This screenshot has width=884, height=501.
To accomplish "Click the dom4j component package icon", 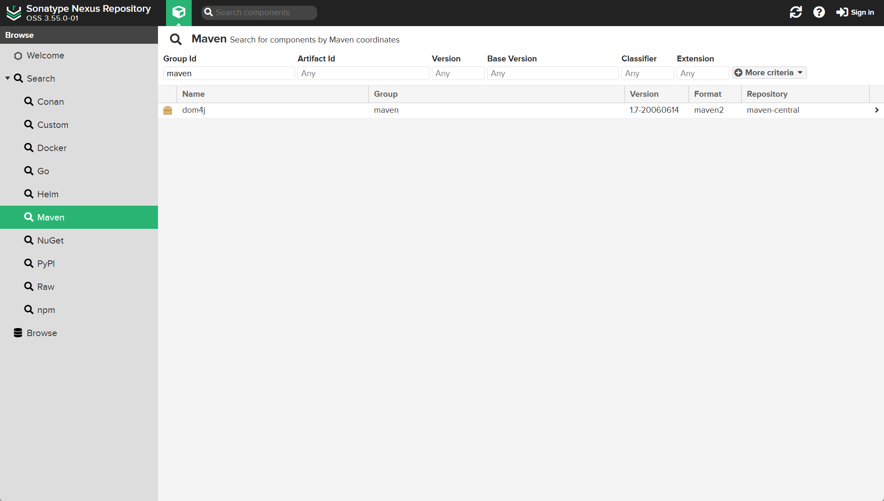I will coord(168,110).
